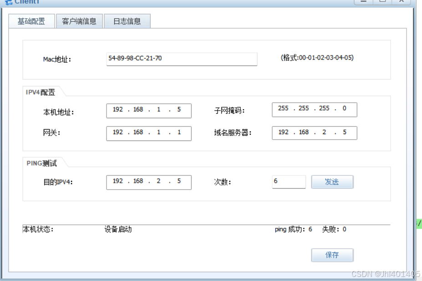Click the format hint text (格式:00-01-02-03-04-05)
Screen dimensions: 422x281
tap(317, 58)
